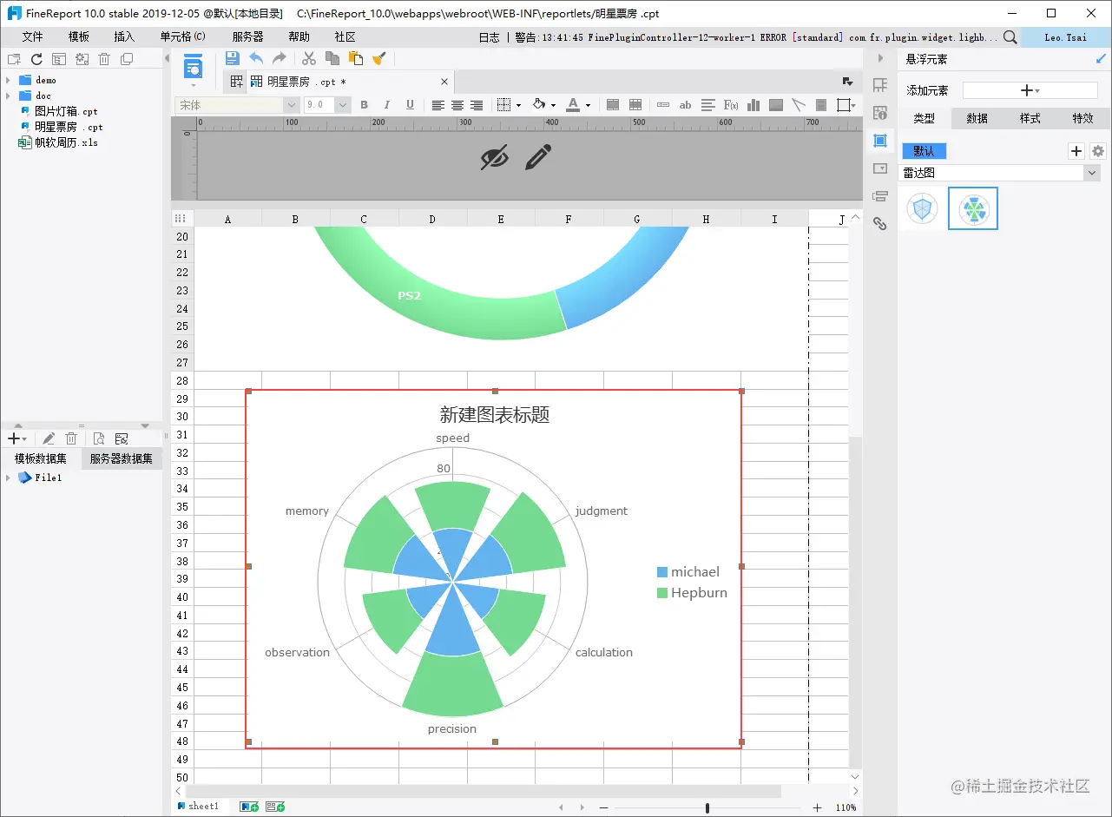Select the rose radar chart thumbnail
Image resolution: width=1112 pixels, height=817 pixels.
tap(973, 209)
